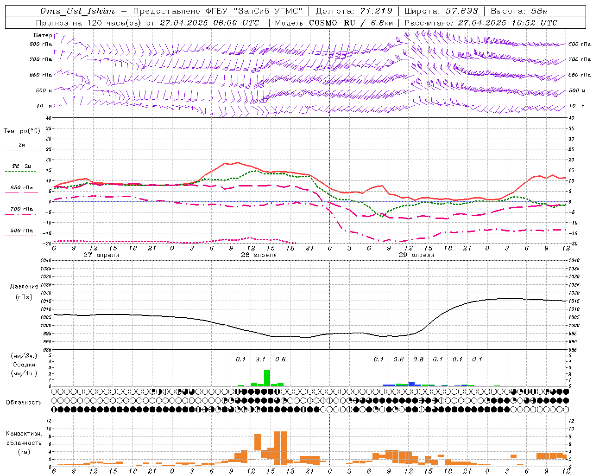Click the (мм/3ч.) precipitation unit label
Viewport: 593px width, 475px height.
point(24,356)
